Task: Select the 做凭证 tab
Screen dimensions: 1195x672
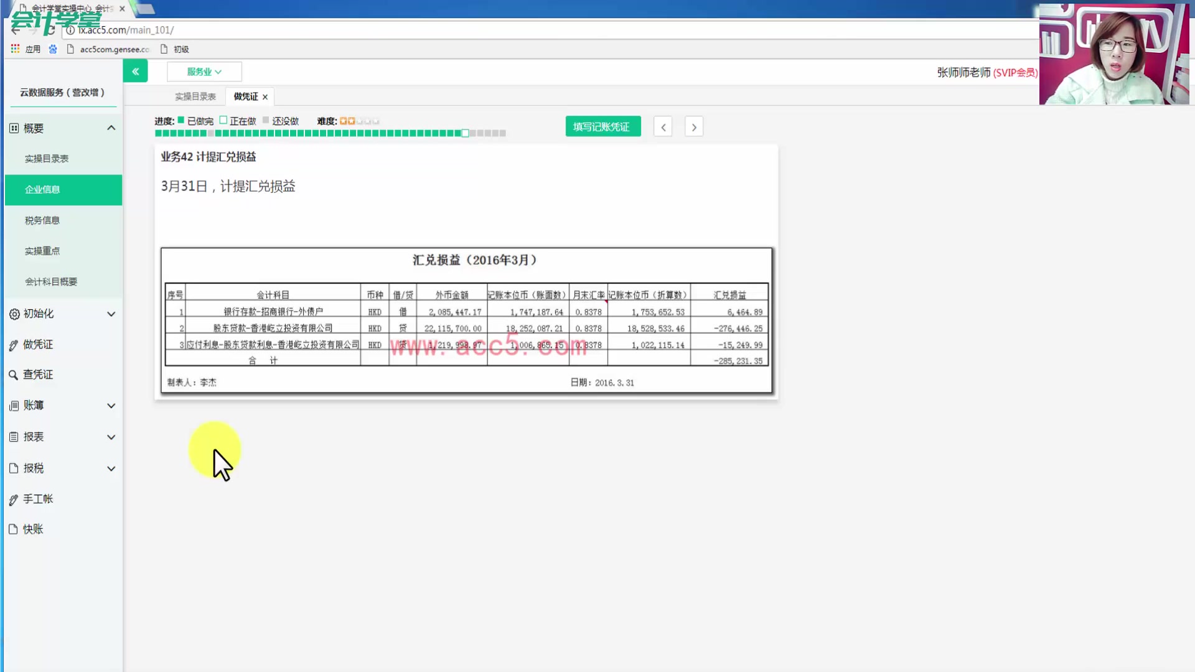Action: tap(246, 96)
